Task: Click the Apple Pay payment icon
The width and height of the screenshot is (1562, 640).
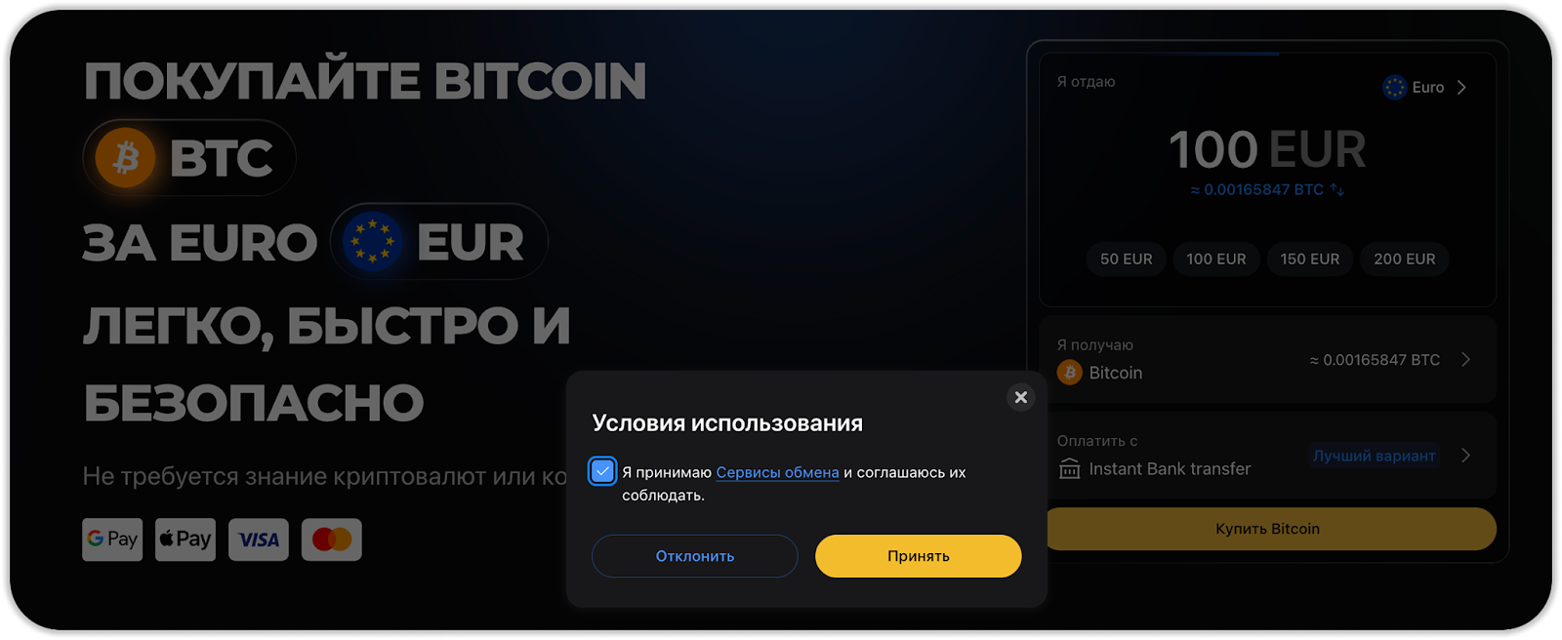Action: point(185,540)
